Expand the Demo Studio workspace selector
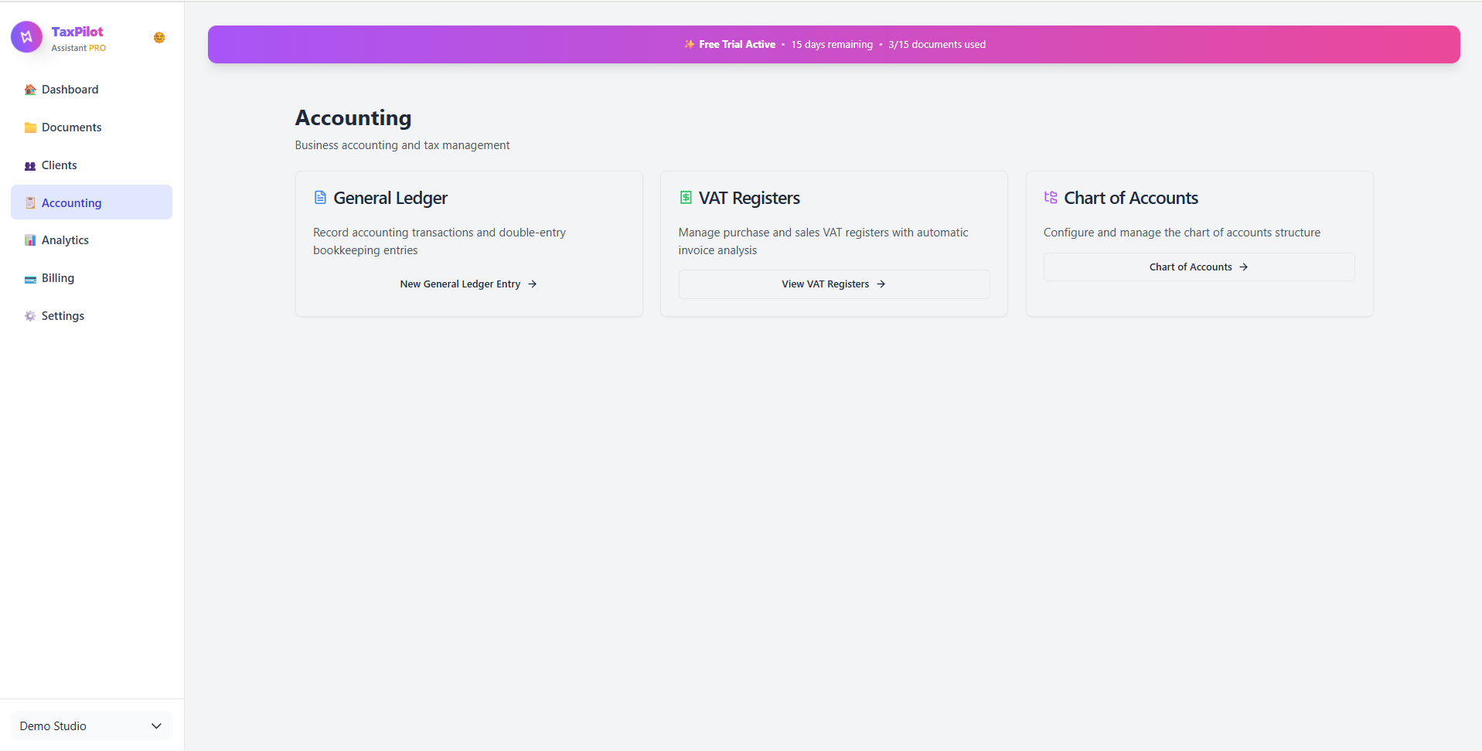The width and height of the screenshot is (1482, 751). click(x=90, y=726)
